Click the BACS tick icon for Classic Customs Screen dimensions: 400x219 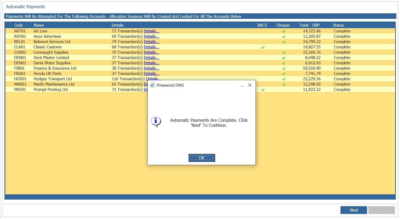(263, 47)
